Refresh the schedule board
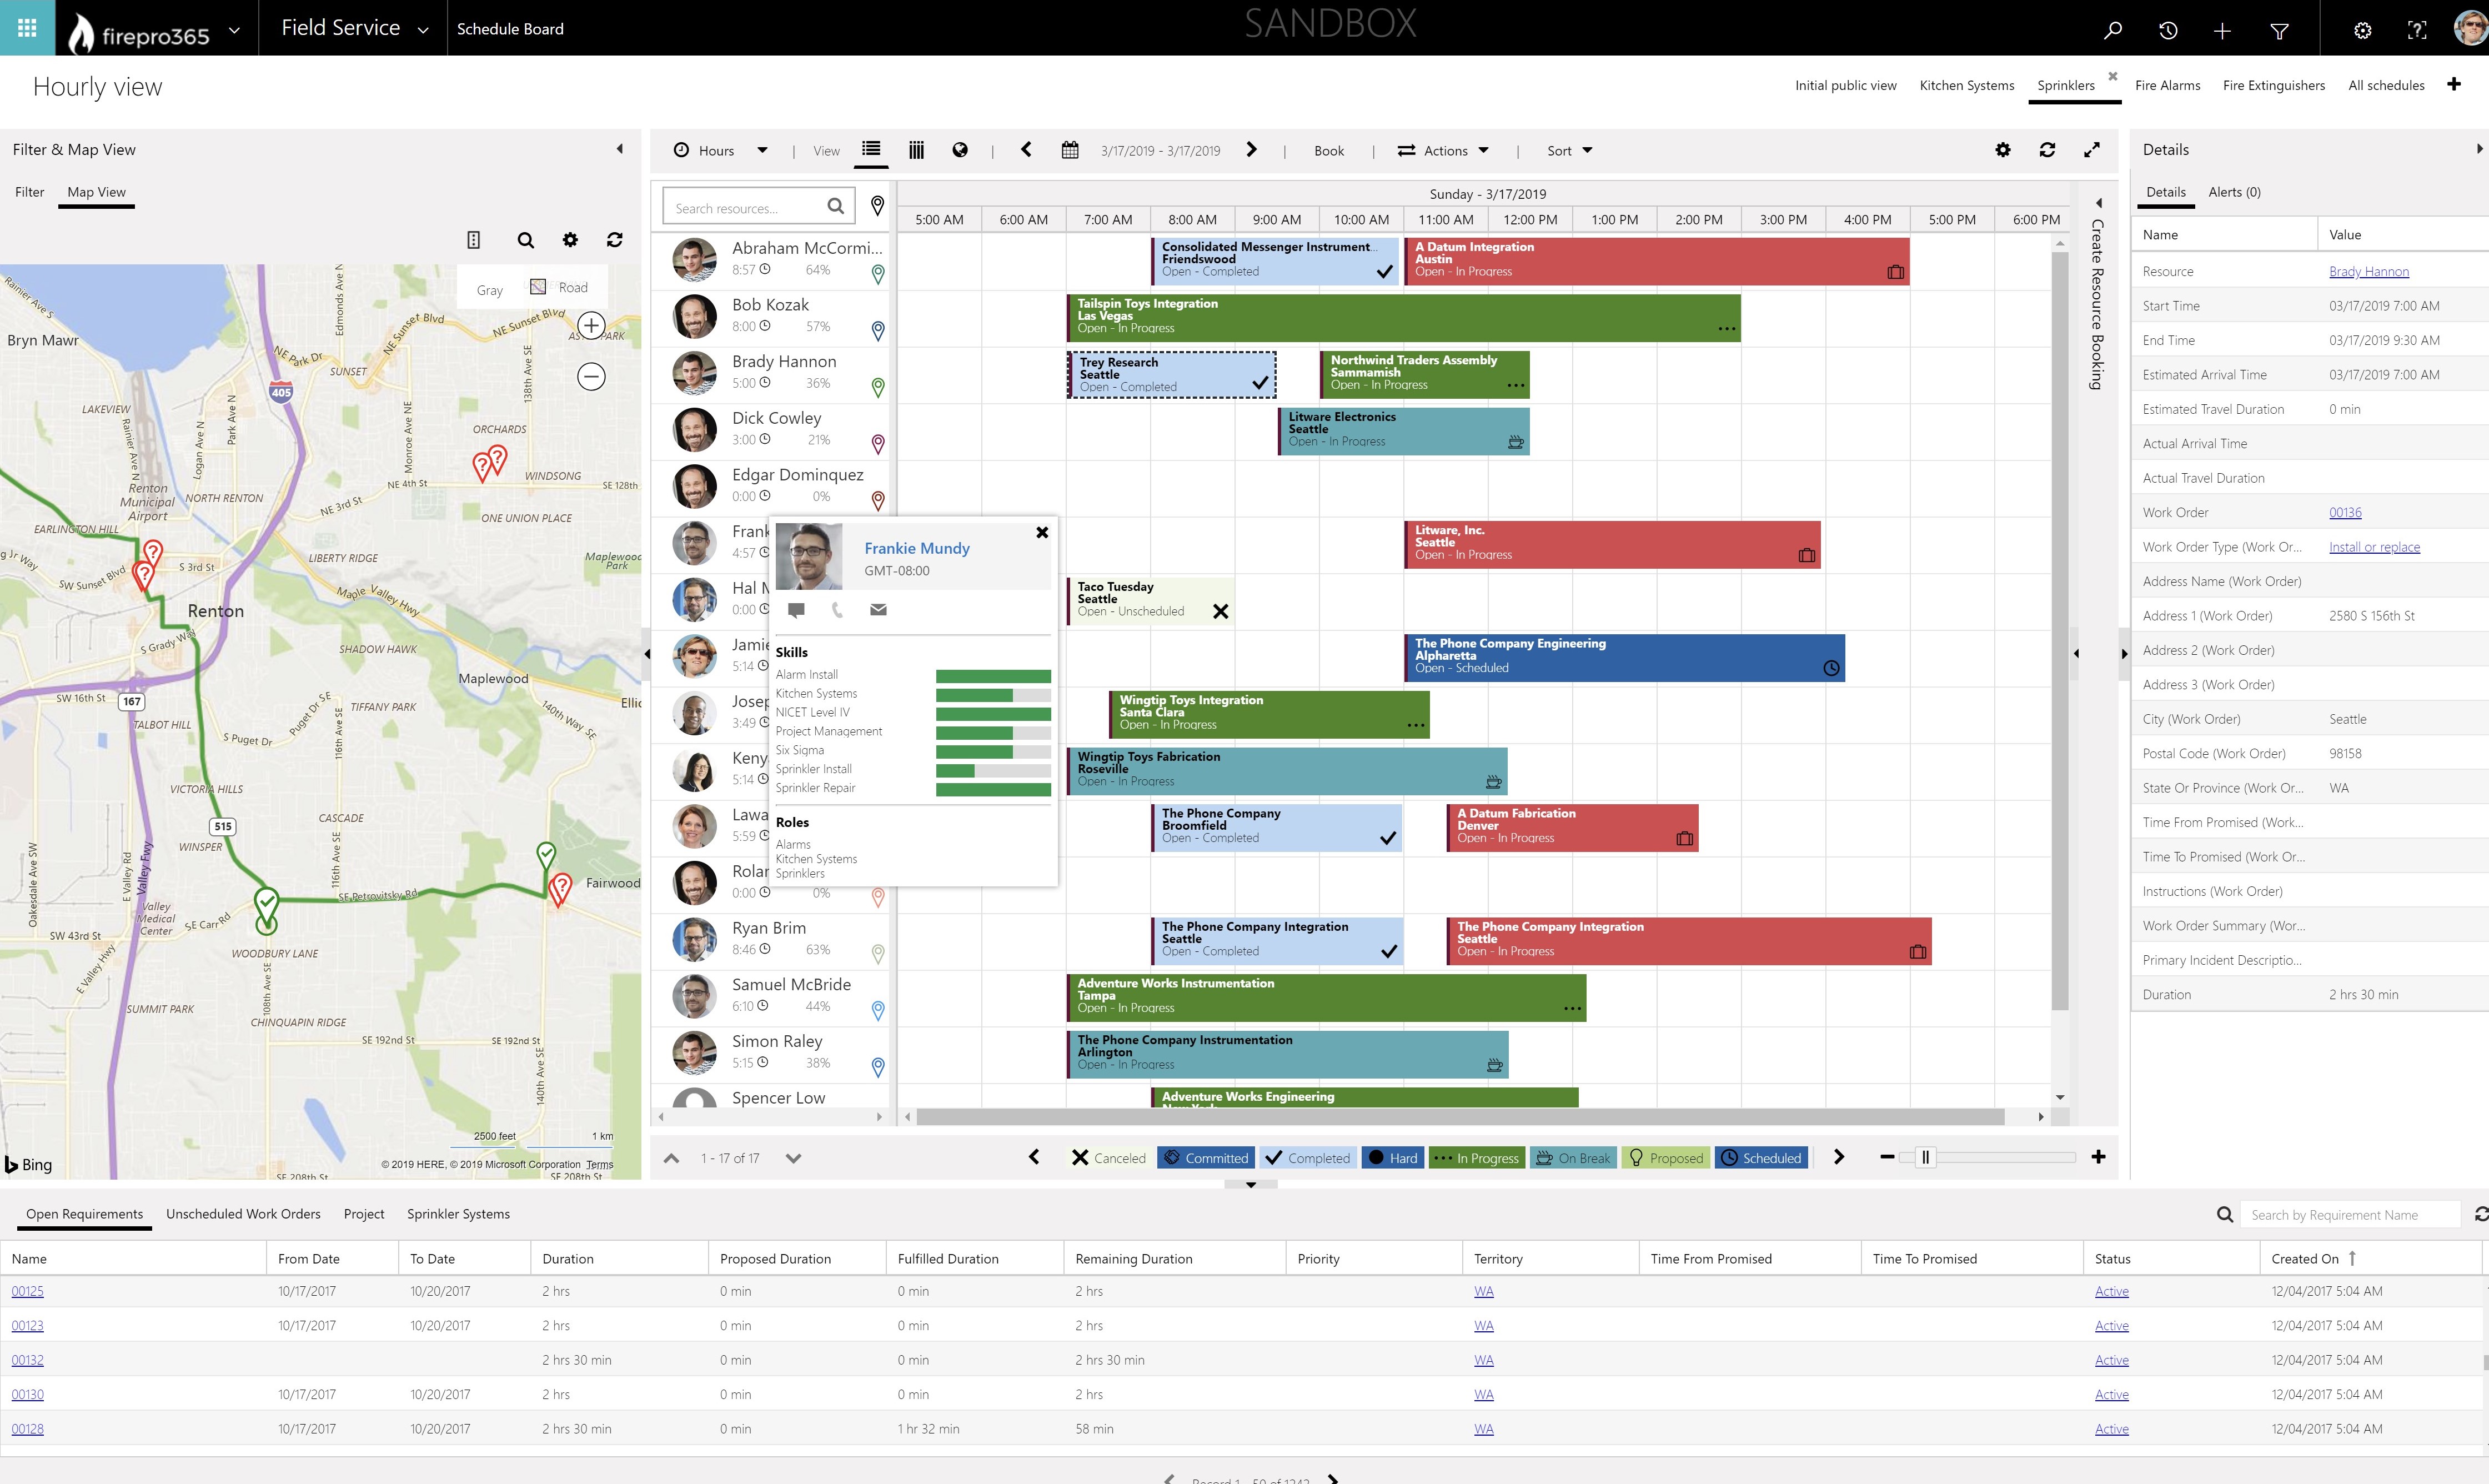Image resolution: width=2489 pixels, height=1484 pixels. tap(2046, 150)
